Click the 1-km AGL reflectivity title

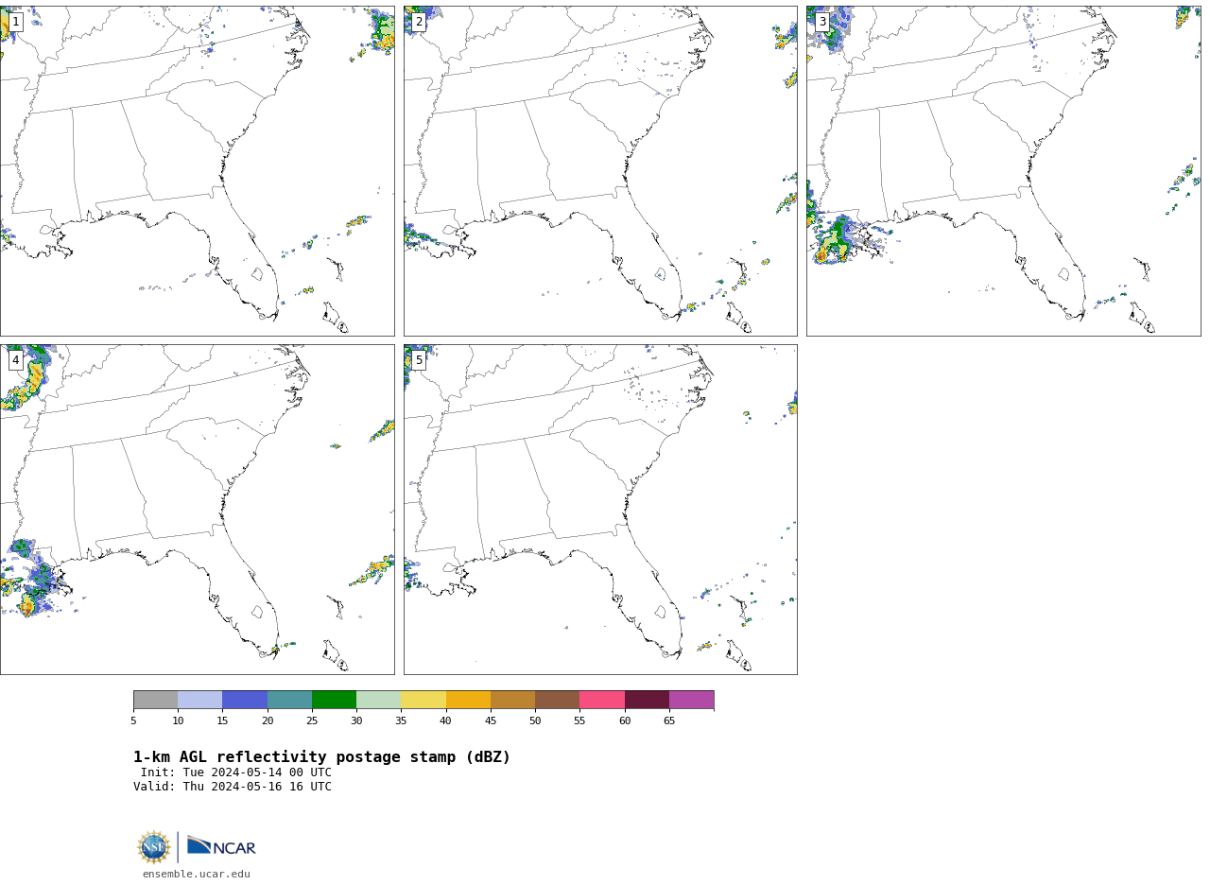pyautogui.click(x=321, y=757)
